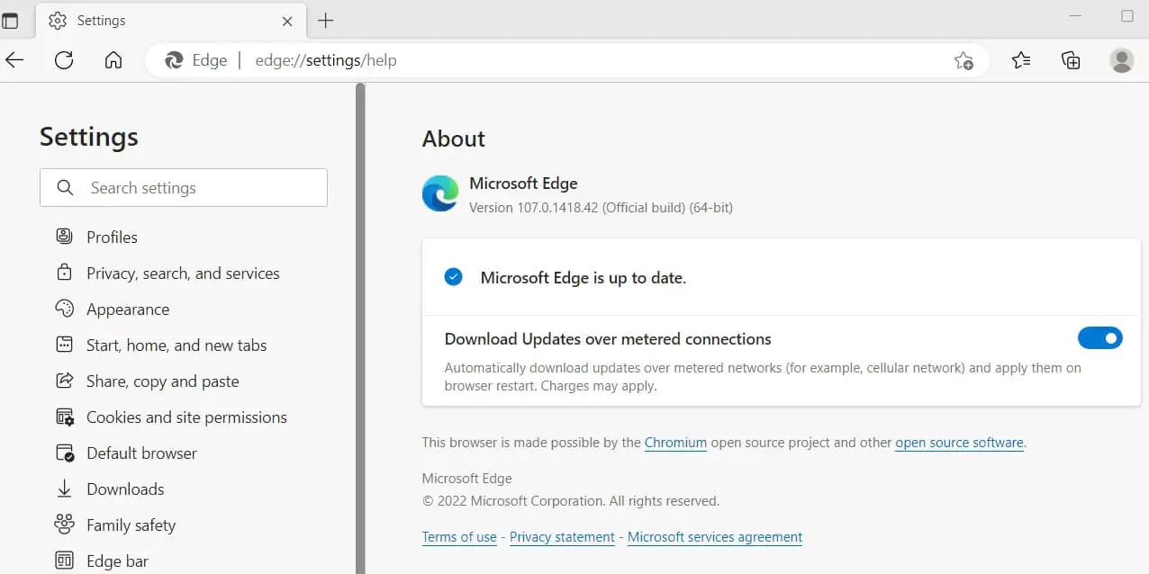The image size is (1149, 574).
Task: Open the Privacy statement link
Action: pyautogui.click(x=562, y=537)
